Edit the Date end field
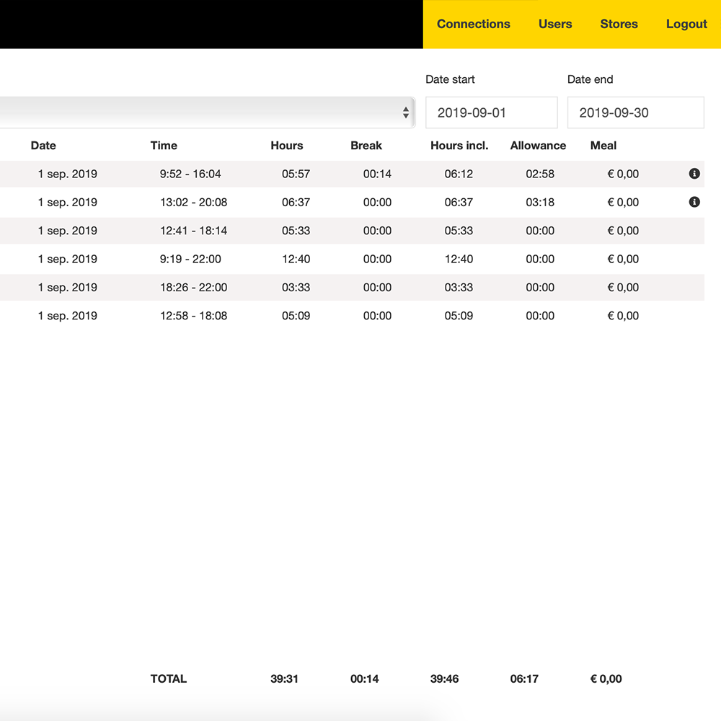Screen dimensions: 721x721 [x=635, y=112]
